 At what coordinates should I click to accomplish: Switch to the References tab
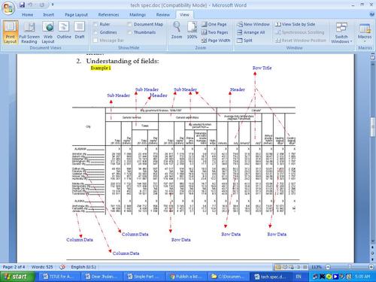(108, 15)
